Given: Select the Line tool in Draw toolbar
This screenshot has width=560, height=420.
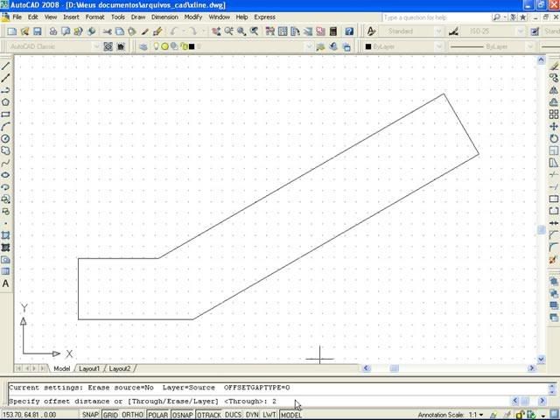Looking at the screenshot, I should 5,66.
